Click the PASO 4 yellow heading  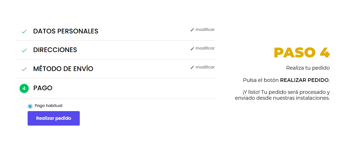302,53
